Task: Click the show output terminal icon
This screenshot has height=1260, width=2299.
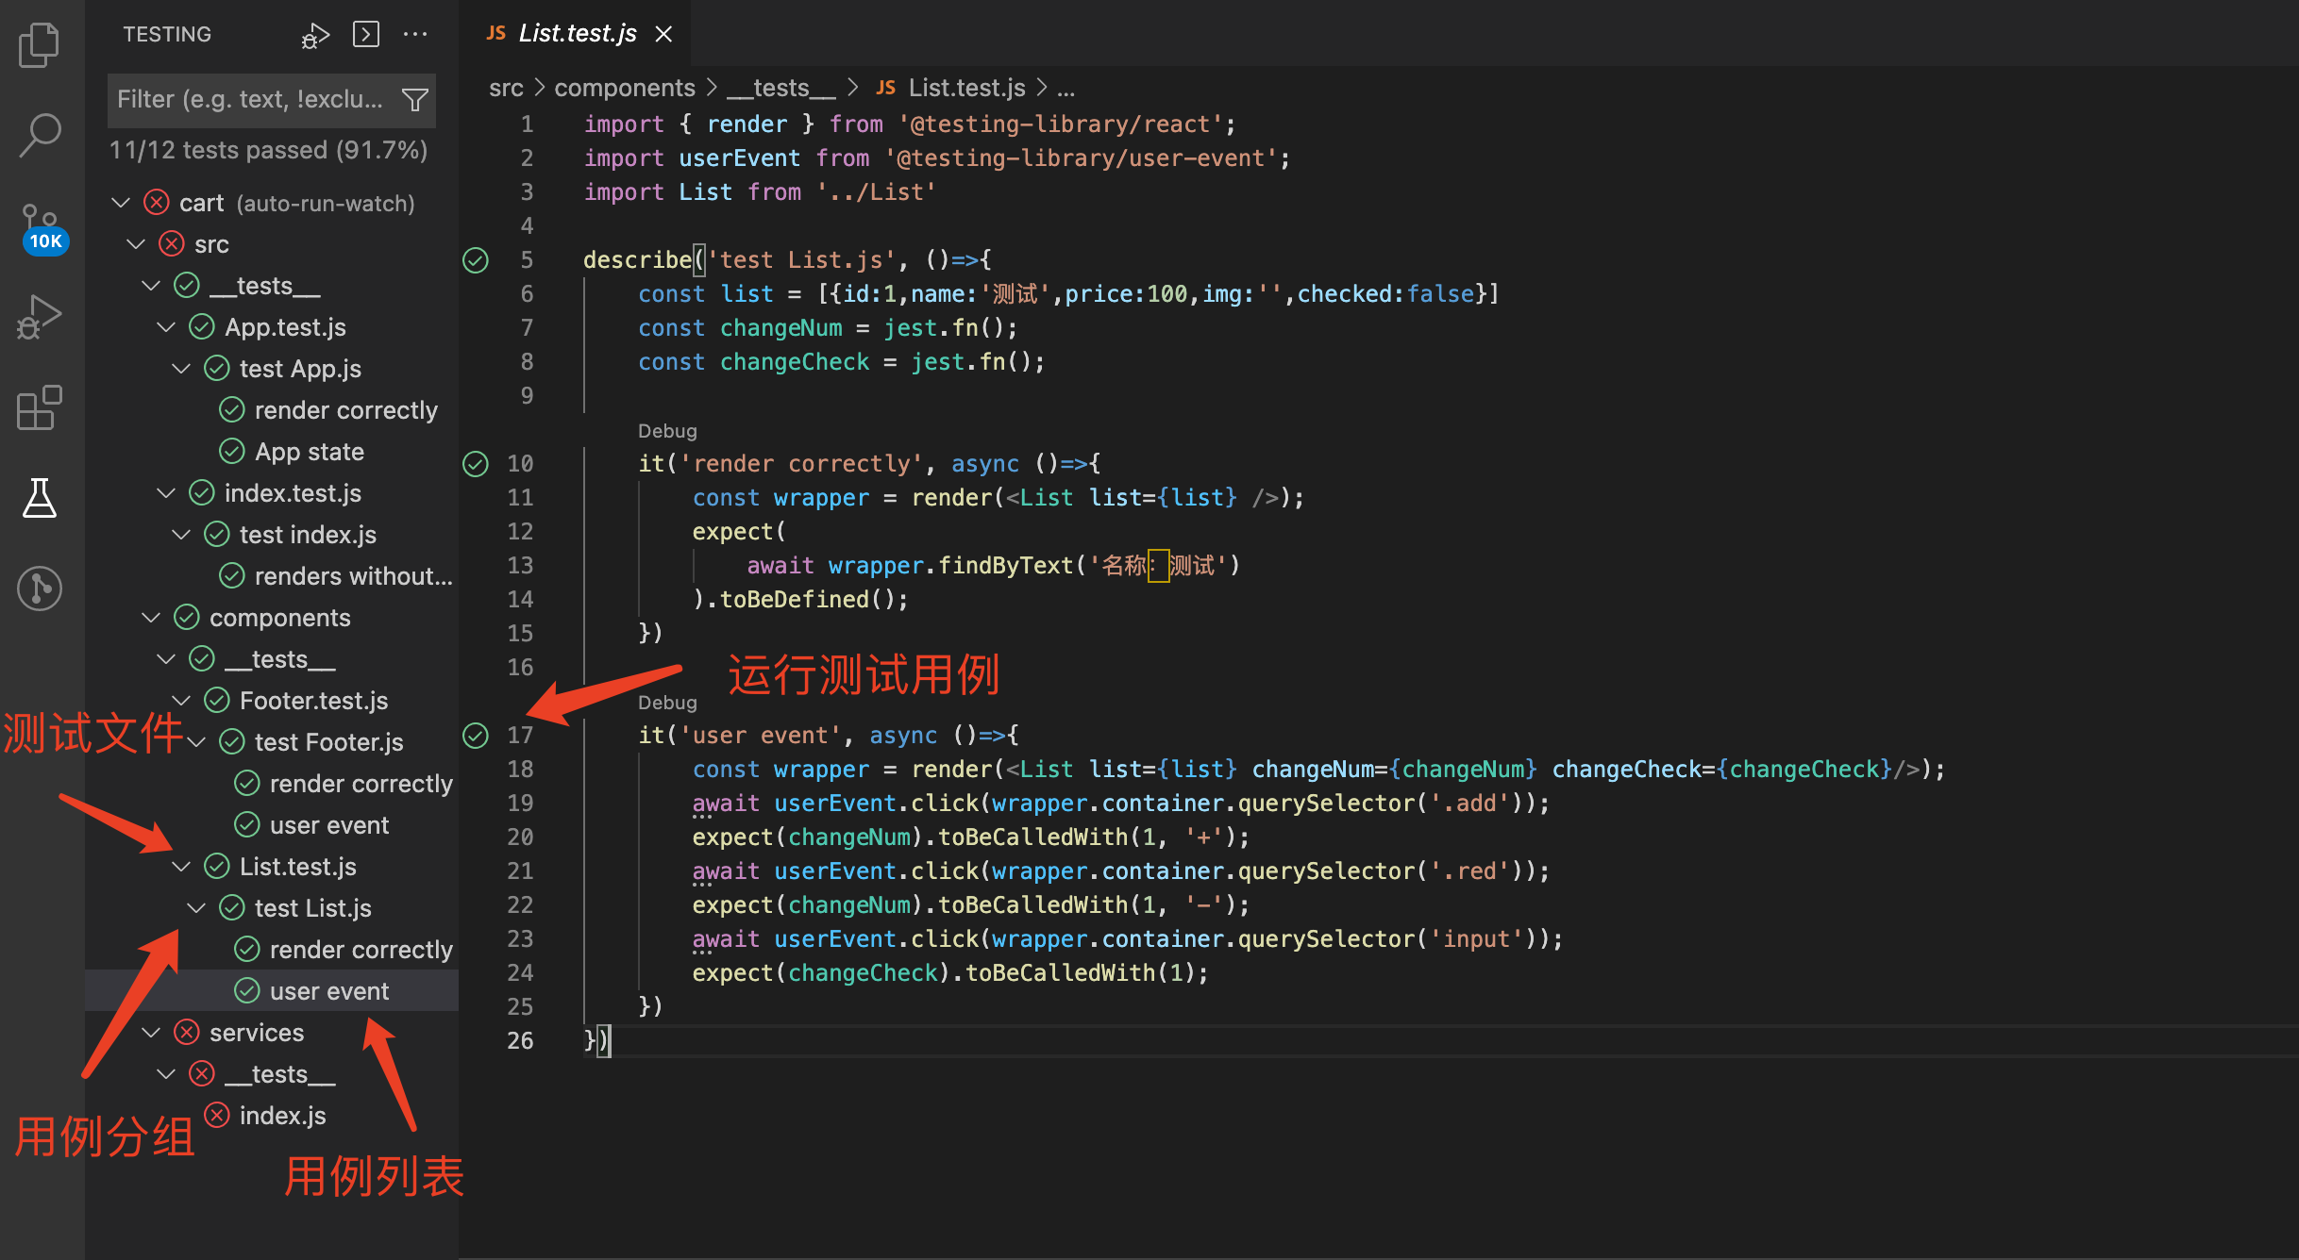Action: coord(366,35)
